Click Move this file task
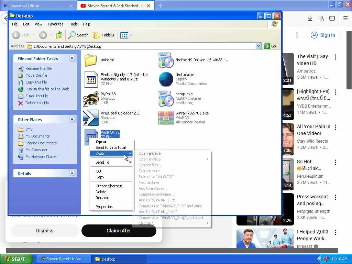 pyautogui.click(x=36, y=75)
